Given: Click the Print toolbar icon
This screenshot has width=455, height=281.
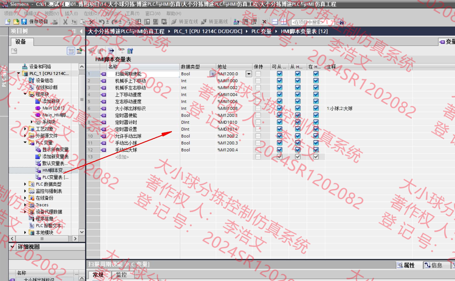Looking at the screenshot, I should pos(55,22).
